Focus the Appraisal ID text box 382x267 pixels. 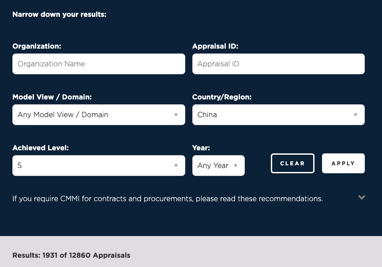click(278, 64)
